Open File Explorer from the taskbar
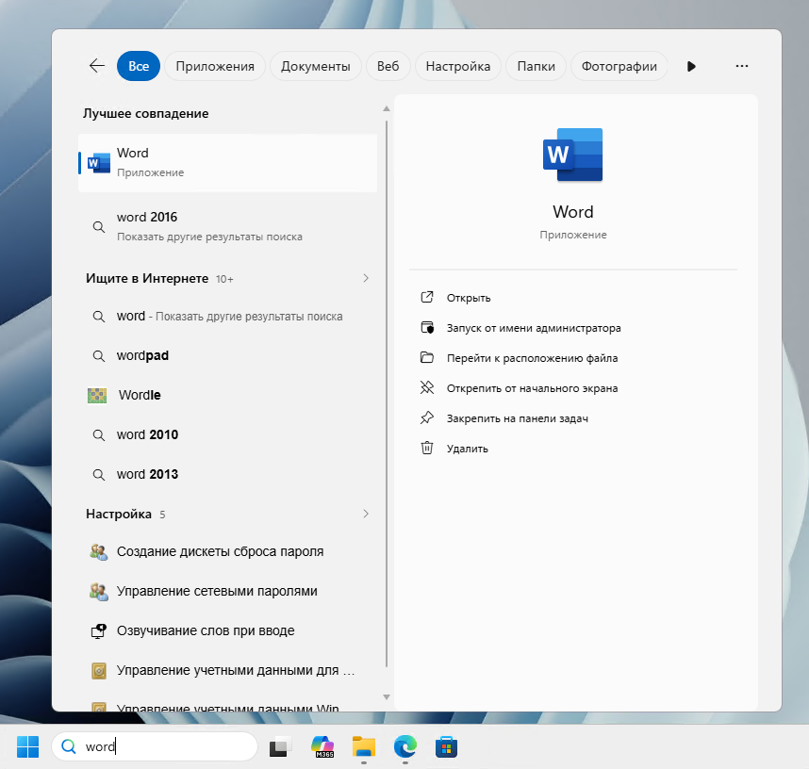 tap(364, 746)
